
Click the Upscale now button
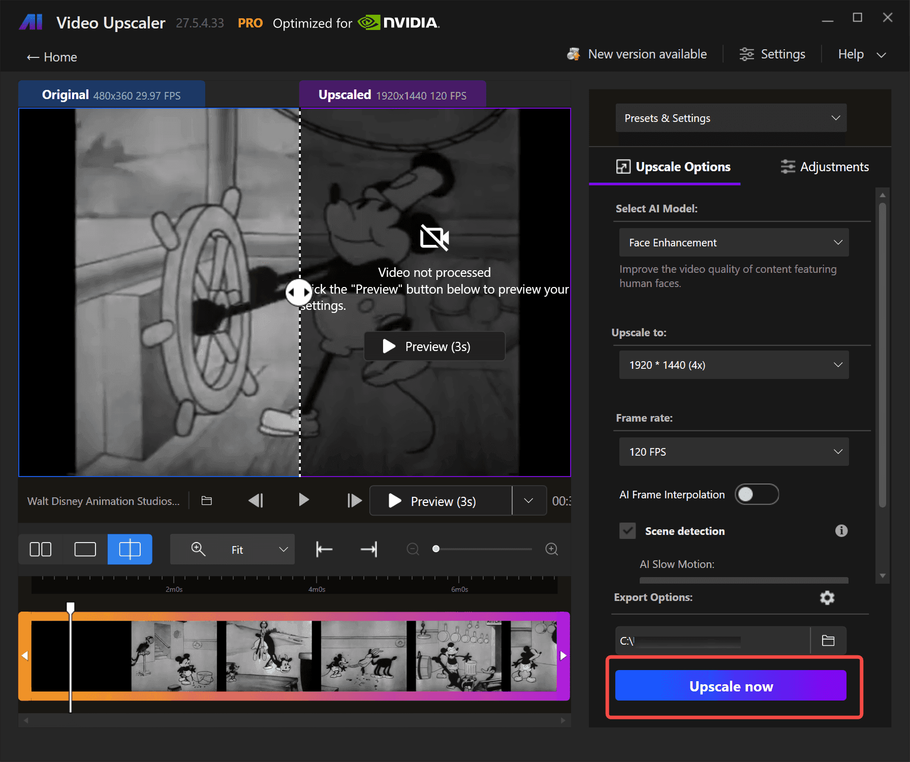click(x=731, y=686)
